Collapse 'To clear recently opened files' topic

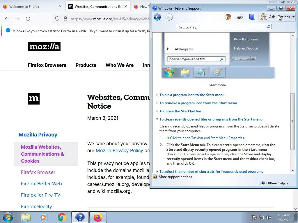coord(211,119)
